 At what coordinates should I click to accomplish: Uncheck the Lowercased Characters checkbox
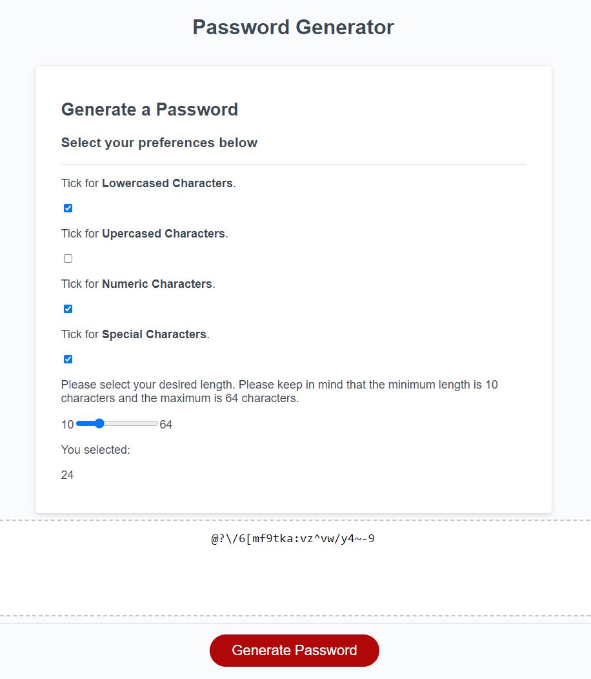coord(68,208)
